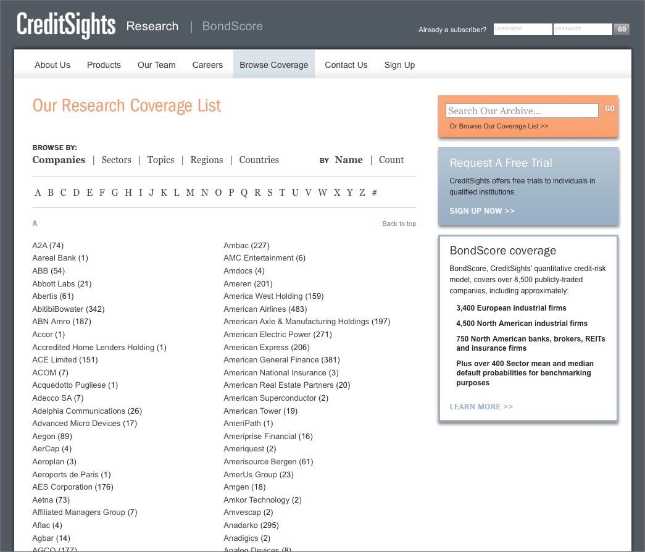Open the Ambac (227) entry
This screenshot has height=552, width=645.
click(246, 245)
